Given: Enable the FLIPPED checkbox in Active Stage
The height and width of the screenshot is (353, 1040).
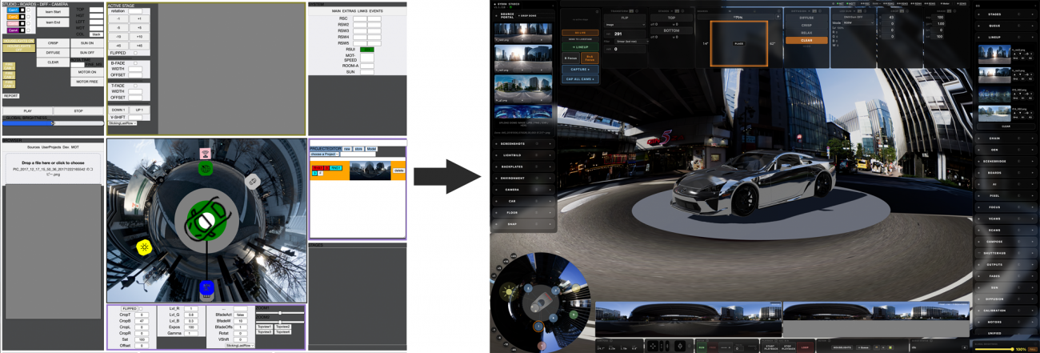Looking at the screenshot, I should [135, 53].
